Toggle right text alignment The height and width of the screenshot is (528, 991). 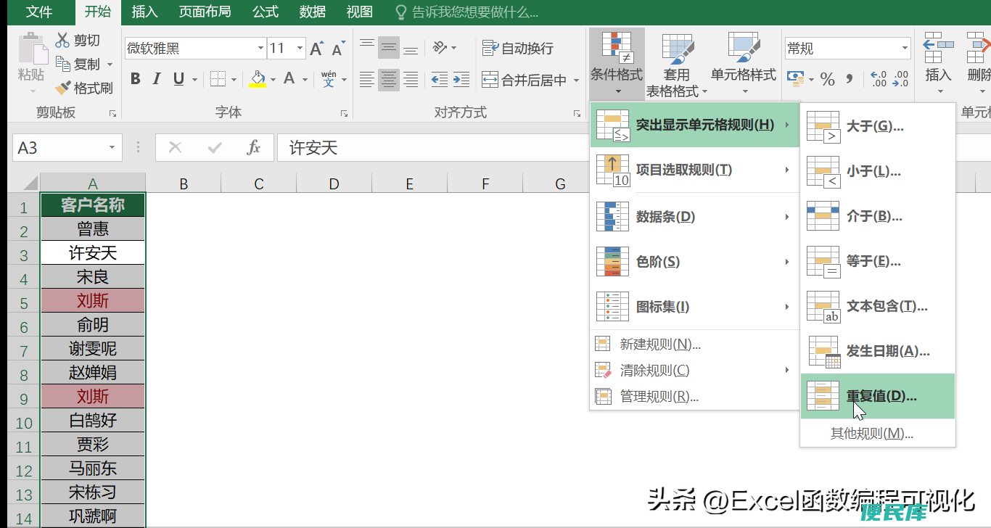pyautogui.click(x=411, y=79)
